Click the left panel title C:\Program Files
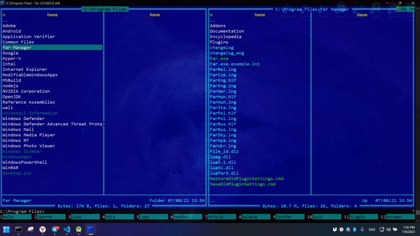This screenshot has width=420, height=236. pos(105,9)
